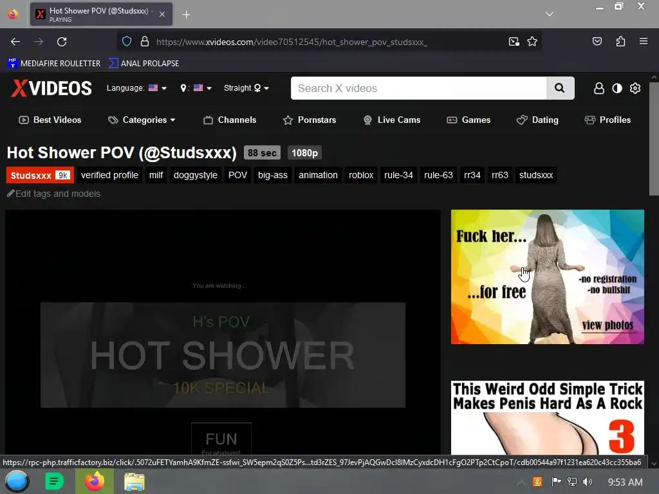Click the rr34 tag
Image resolution: width=659 pixels, height=494 pixels.
(472, 175)
